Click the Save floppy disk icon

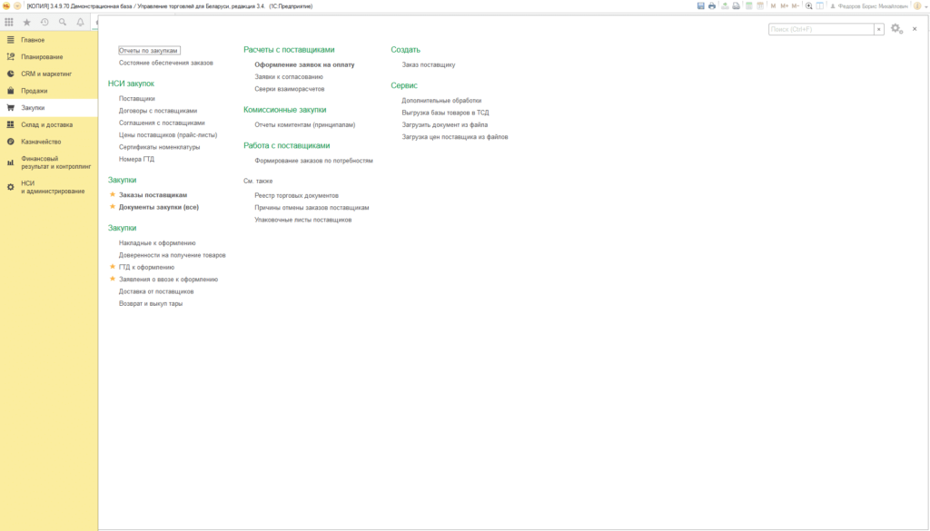point(700,6)
